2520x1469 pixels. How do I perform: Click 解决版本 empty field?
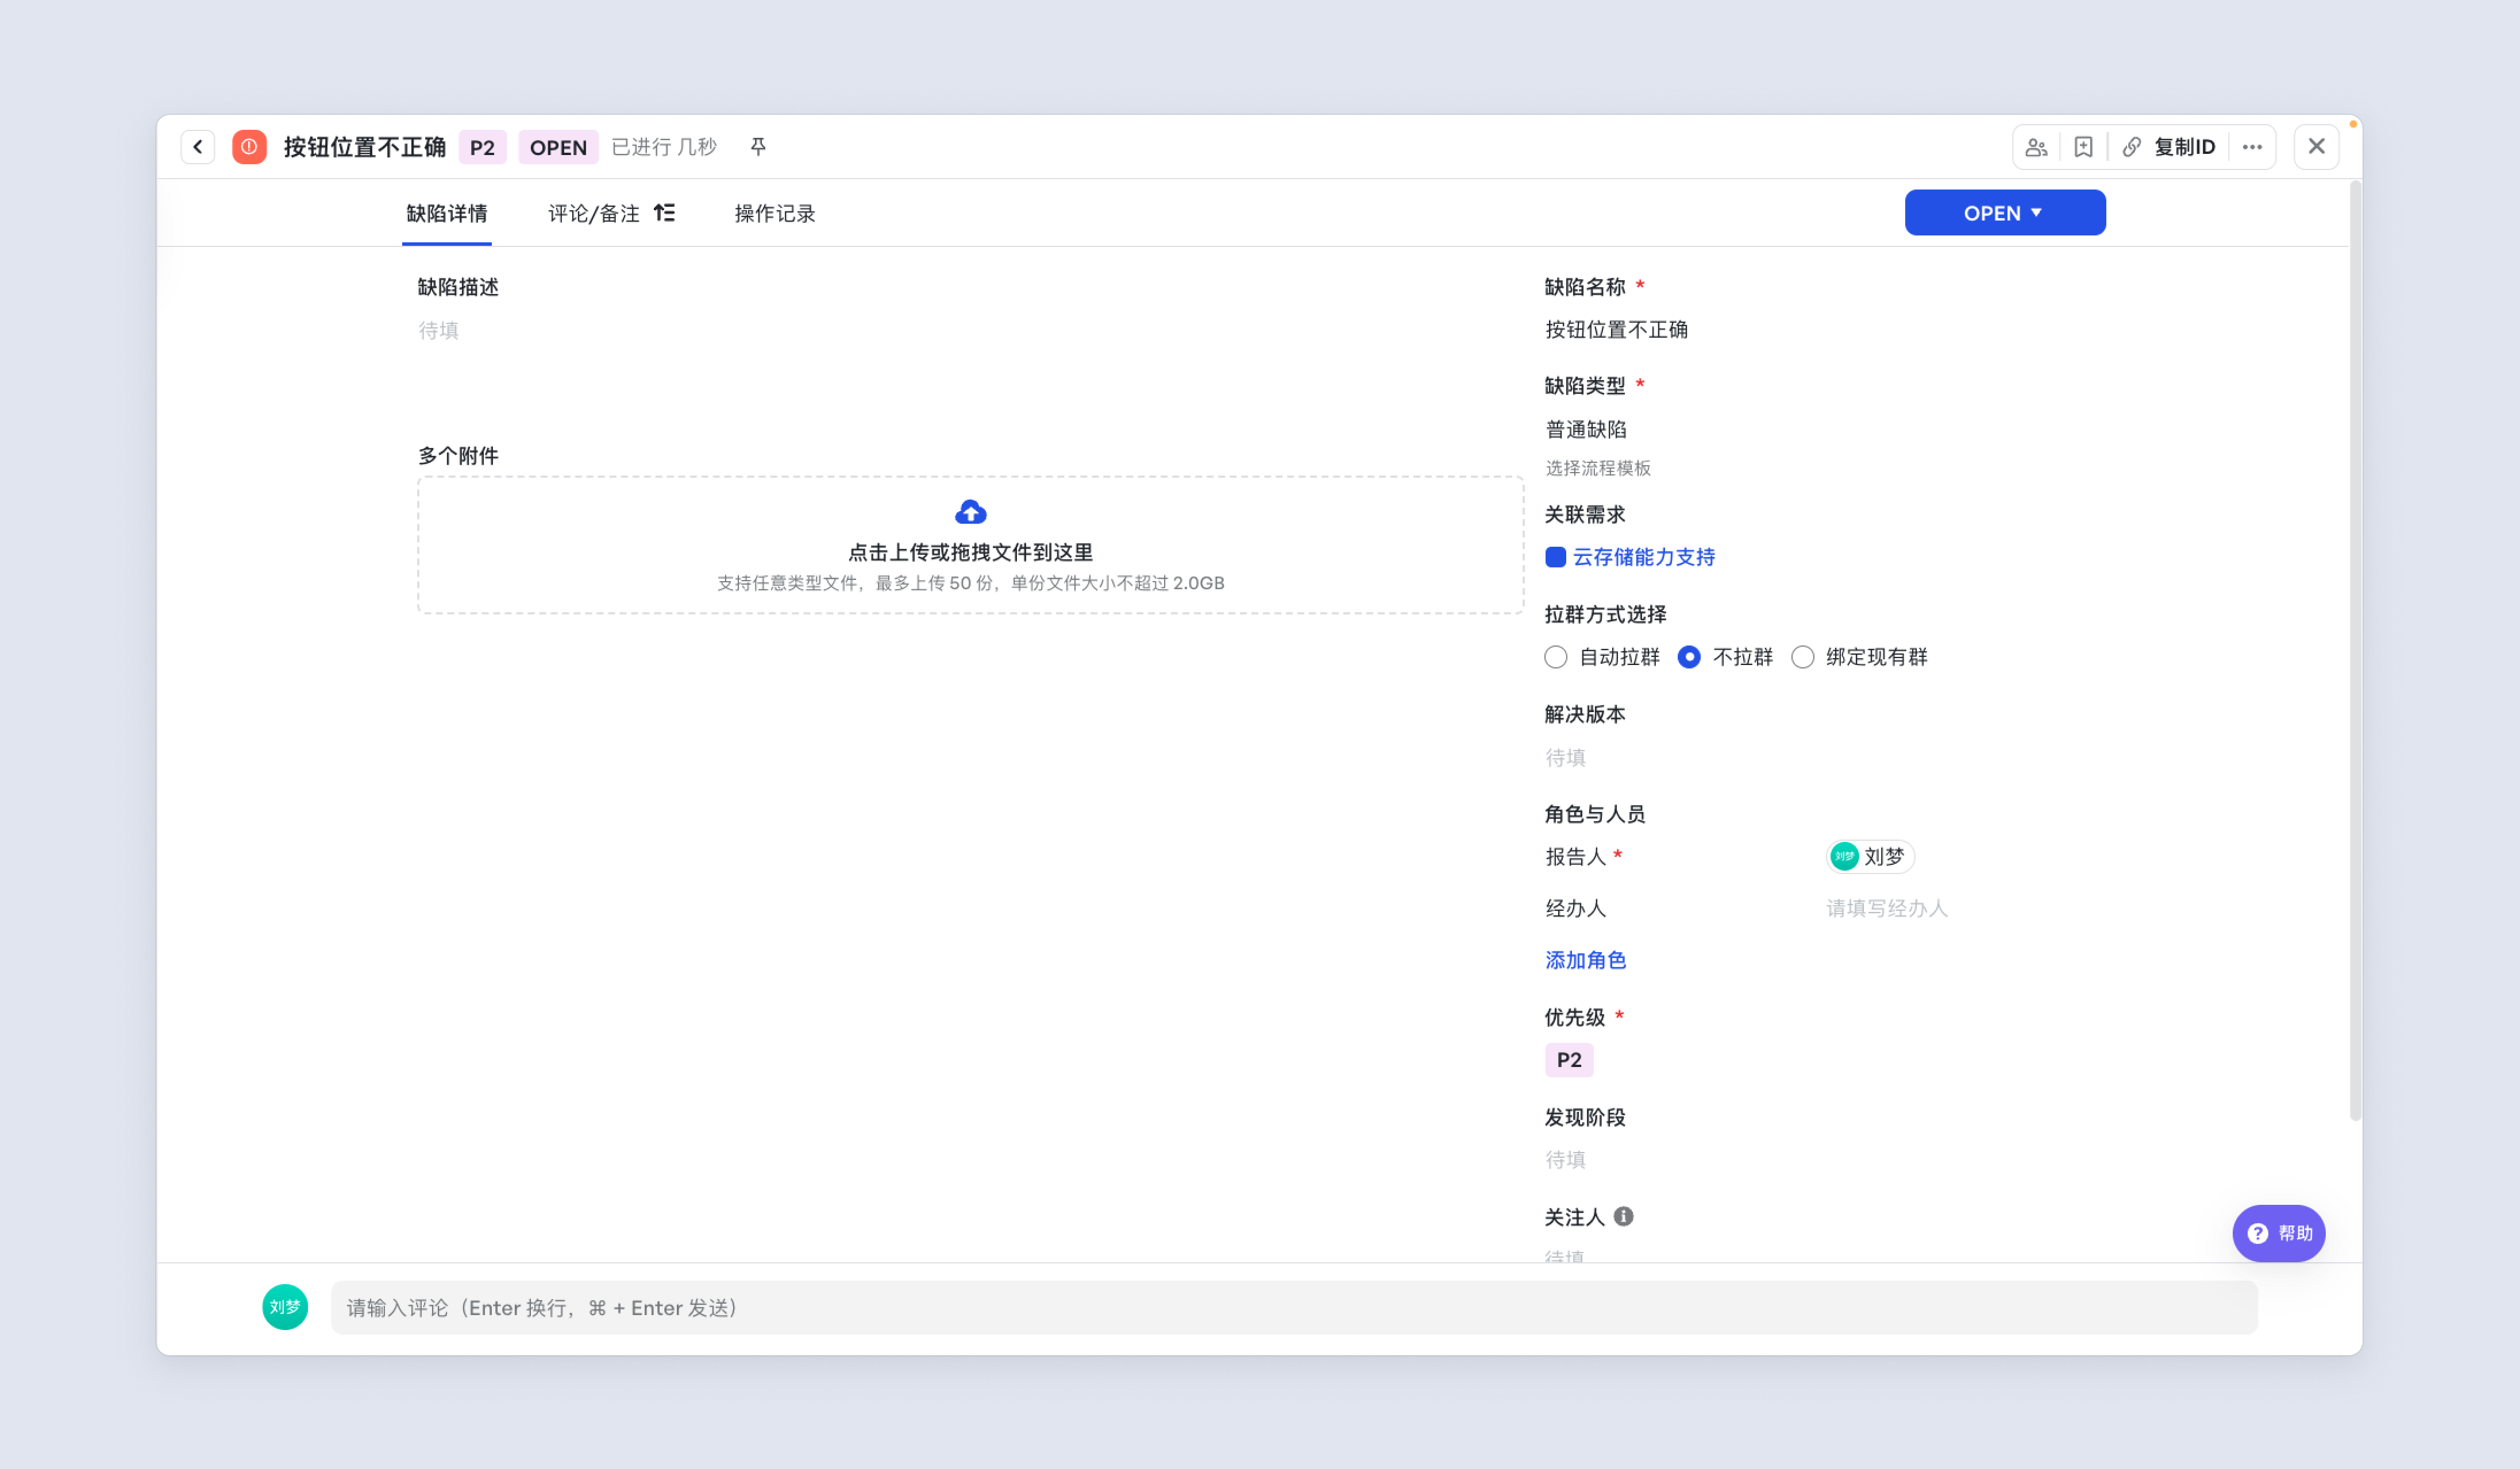(x=1565, y=757)
